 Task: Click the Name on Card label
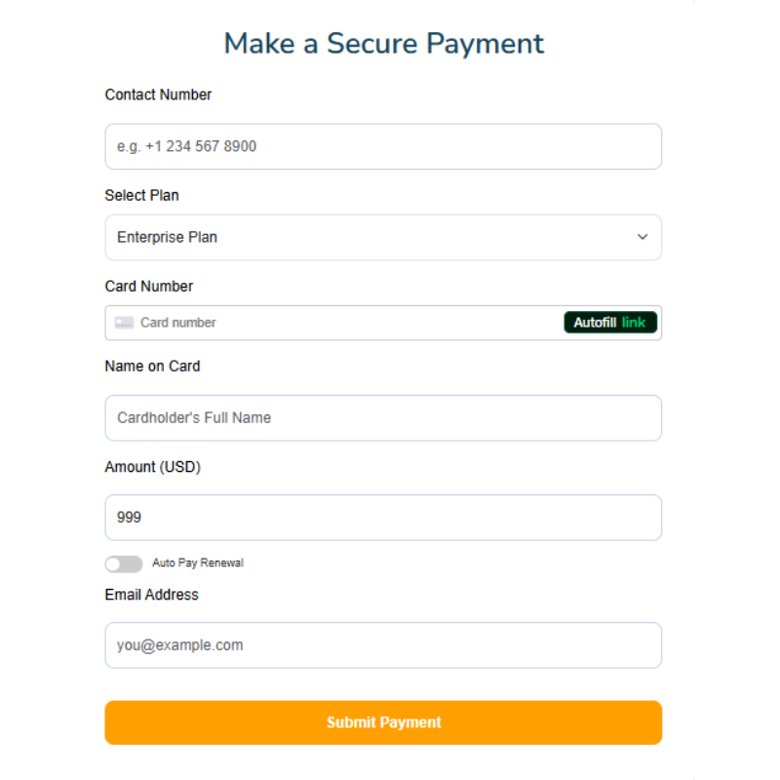(x=152, y=366)
